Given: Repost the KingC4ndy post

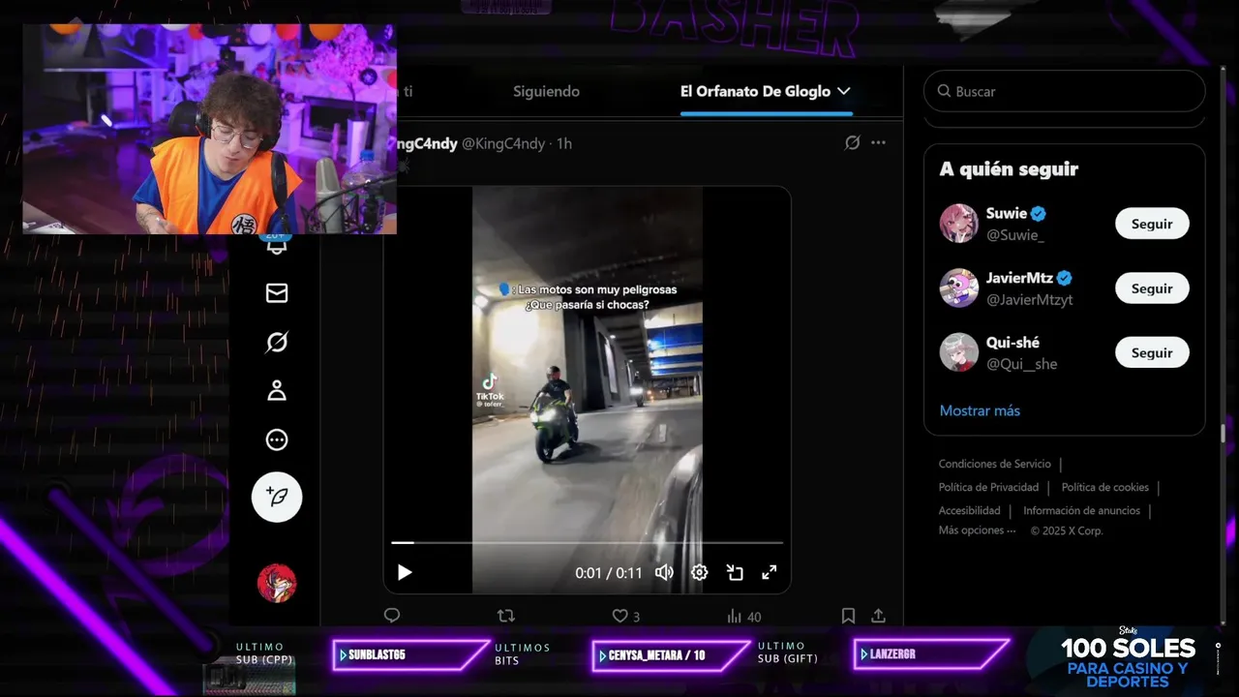Looking at the screenshot, I should 505,616.
